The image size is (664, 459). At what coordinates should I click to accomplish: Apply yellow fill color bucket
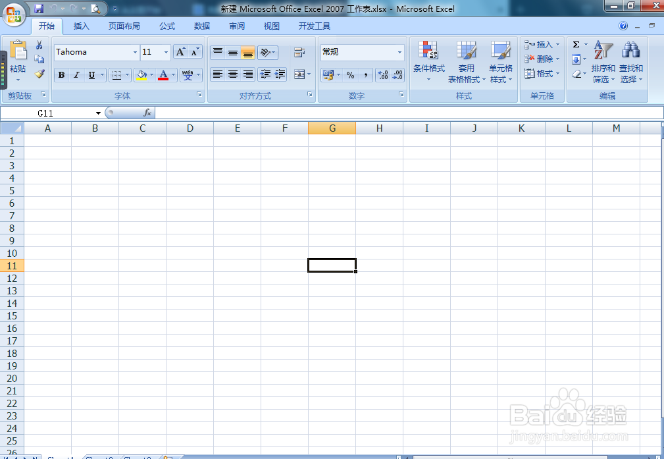(x=142, y=75)
